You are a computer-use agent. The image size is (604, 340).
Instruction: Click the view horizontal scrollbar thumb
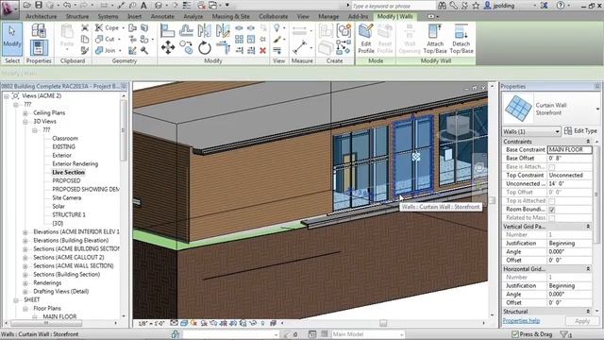383,323
